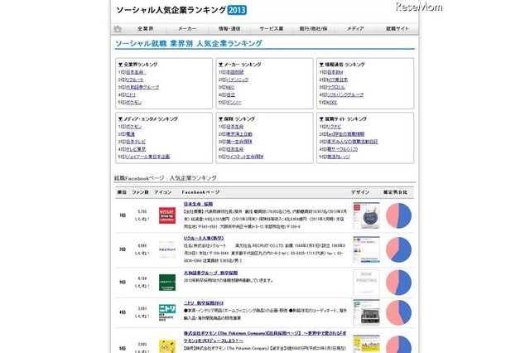530x353 pixels.
Task: Open 大和証券グループ link in 全業界ランキング box
Action: (142, 87)
